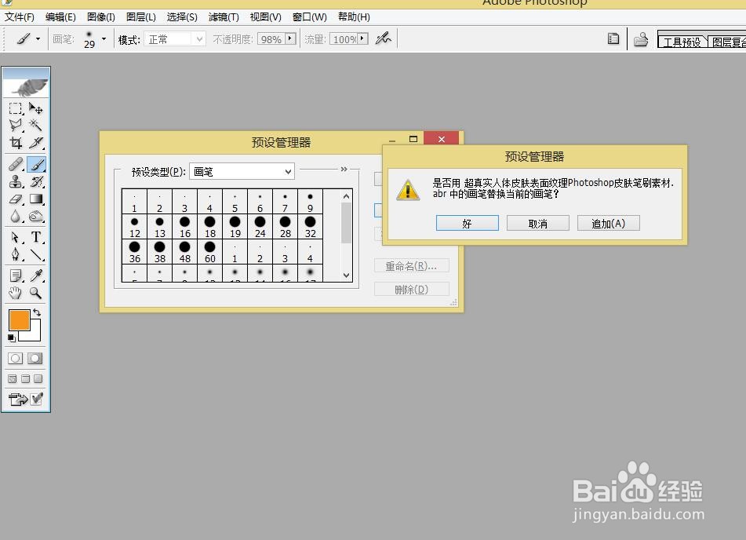Switch to Standard editing mode
Screen dimensions: 746x540
click(x=15, y=358)
